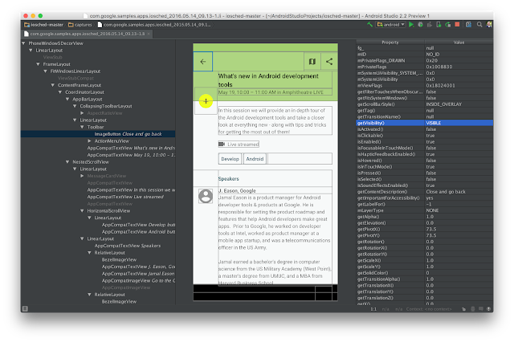Viewport: 514px width, 342px height.
Task: Collapse the CoordinatorLayout node
Action: click(x=60, y=92)
